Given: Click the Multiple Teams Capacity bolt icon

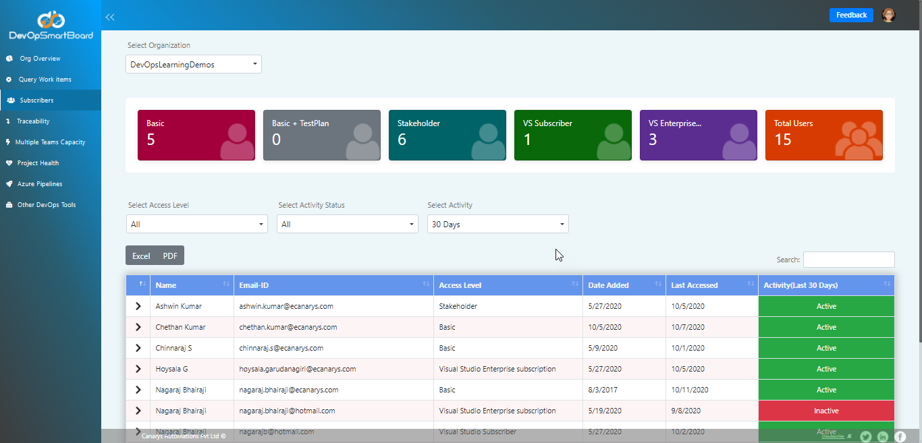Looking at the screenshot, I should tap(8, 142).
